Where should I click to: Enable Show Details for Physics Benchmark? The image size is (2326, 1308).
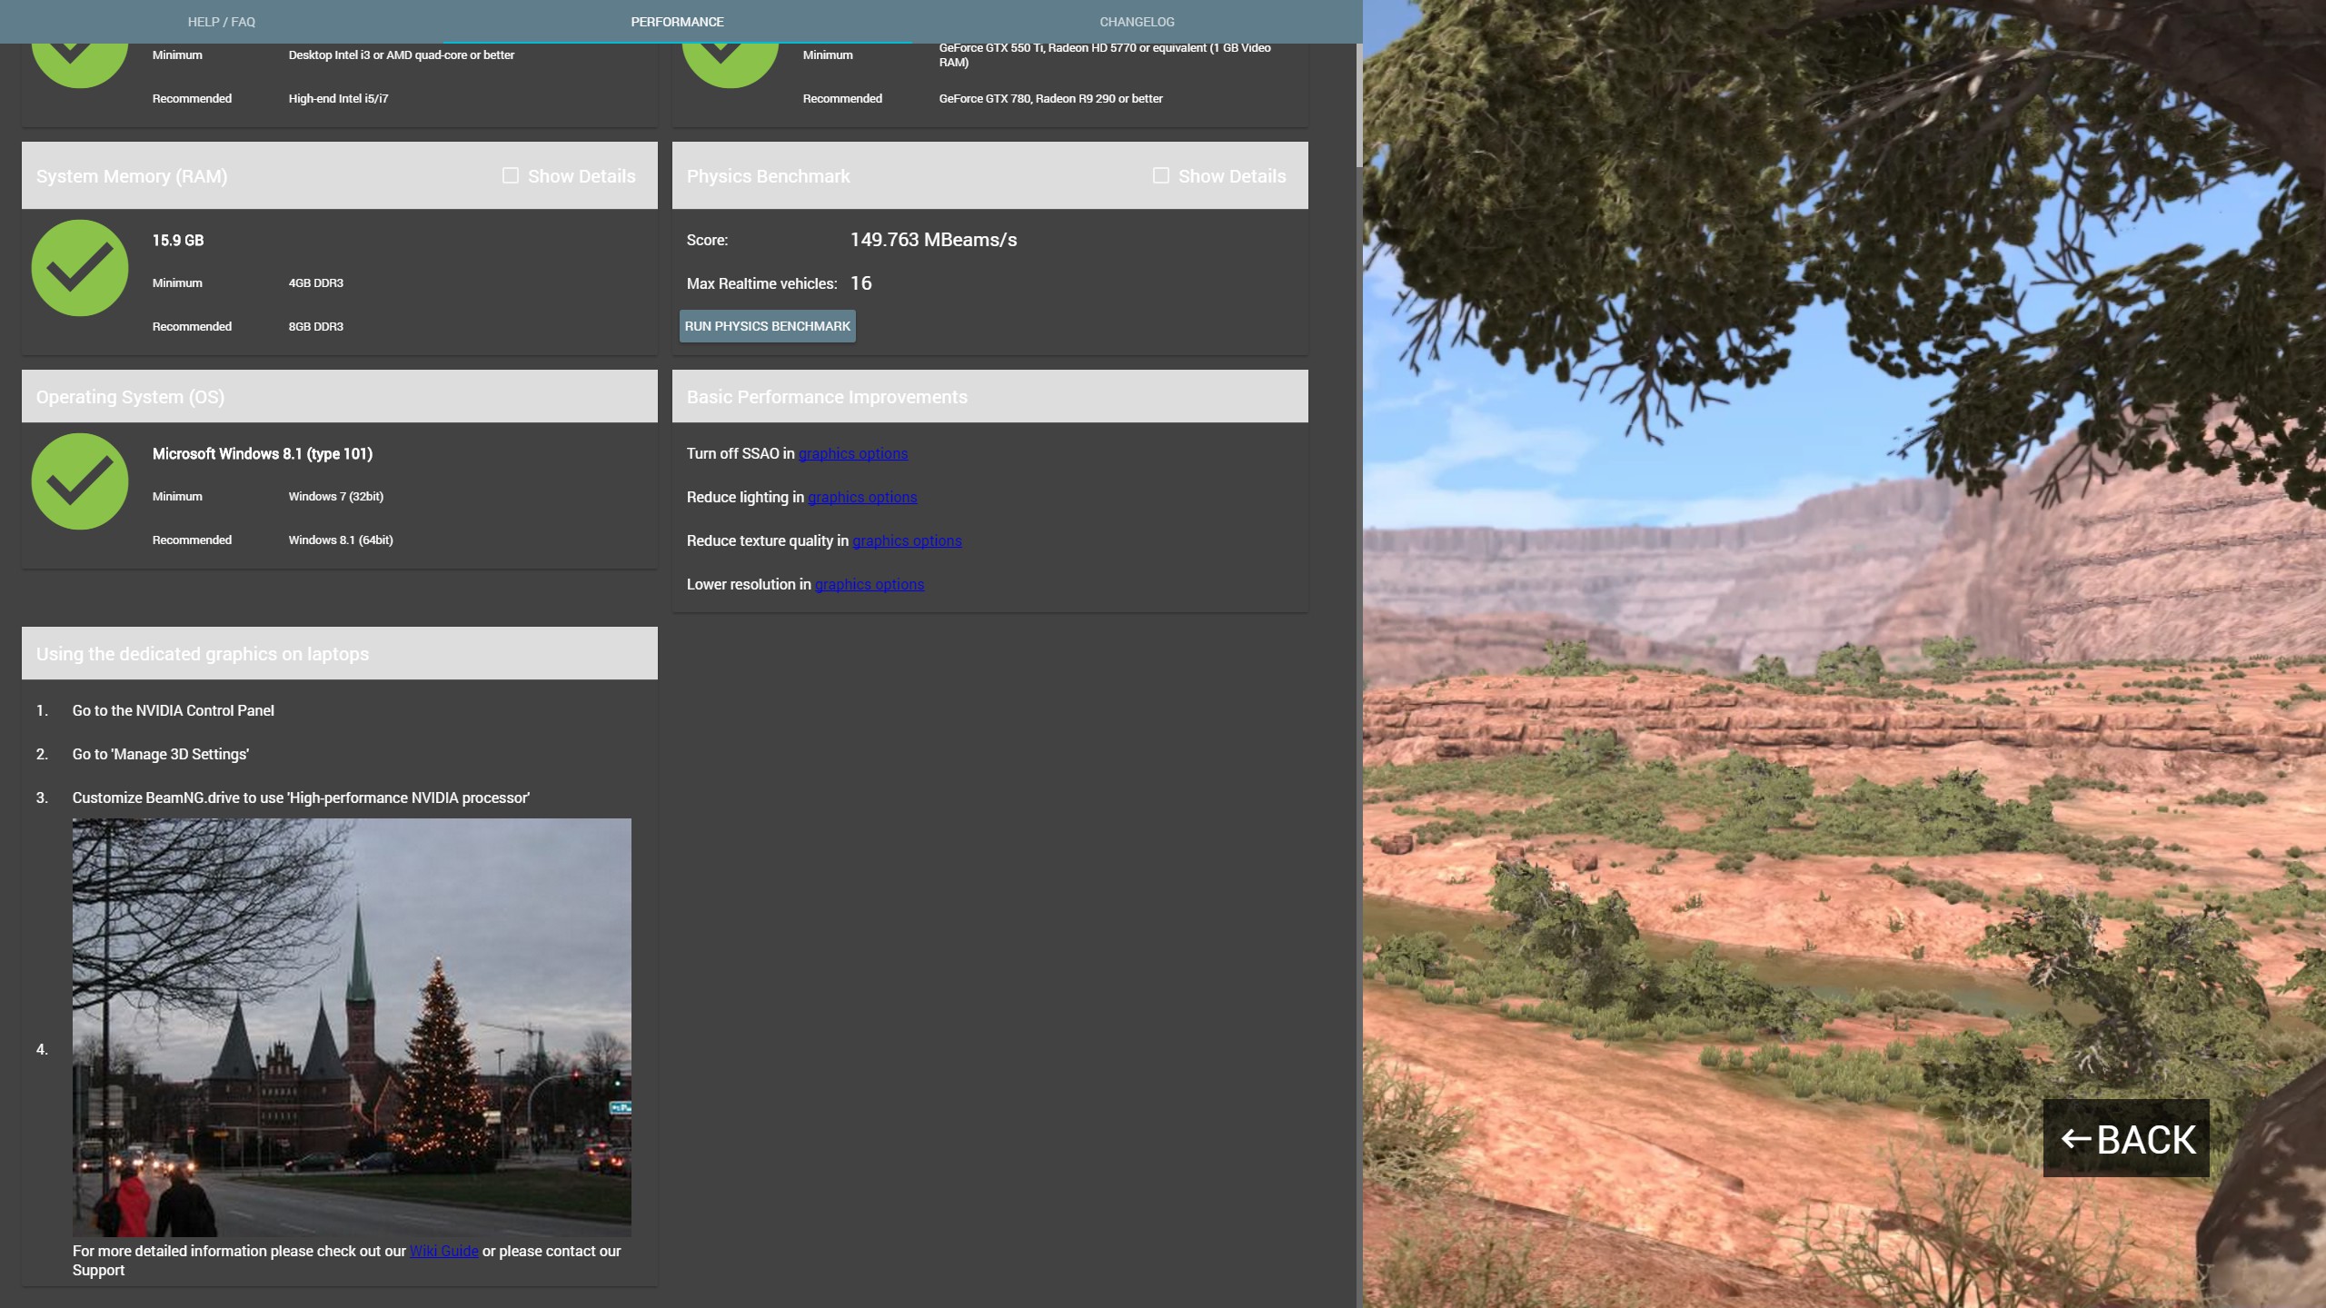(1160, 175)
